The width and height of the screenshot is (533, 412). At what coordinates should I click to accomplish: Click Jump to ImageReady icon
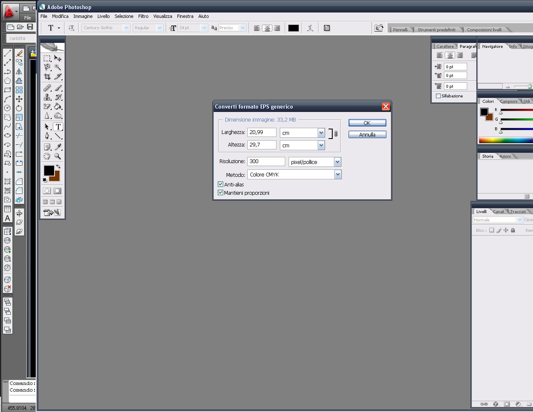pyautogui.click(x=52, y=213)
